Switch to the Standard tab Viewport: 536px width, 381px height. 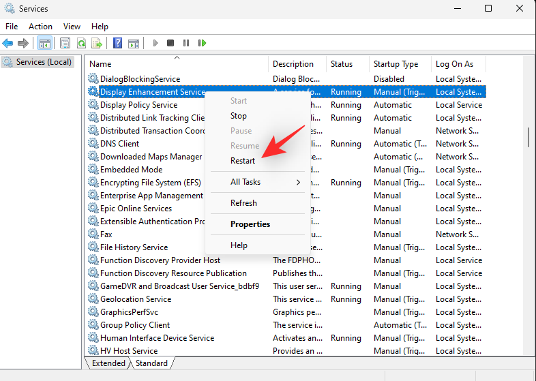click(151, 363)
